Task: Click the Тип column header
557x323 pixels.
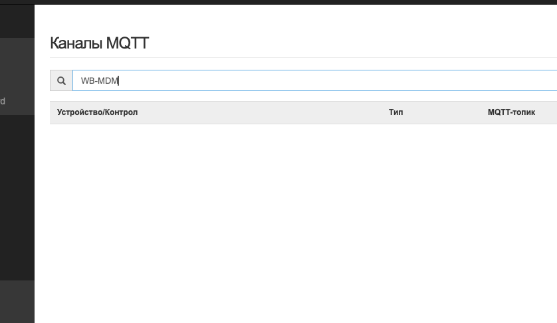Action: [395, 112]
